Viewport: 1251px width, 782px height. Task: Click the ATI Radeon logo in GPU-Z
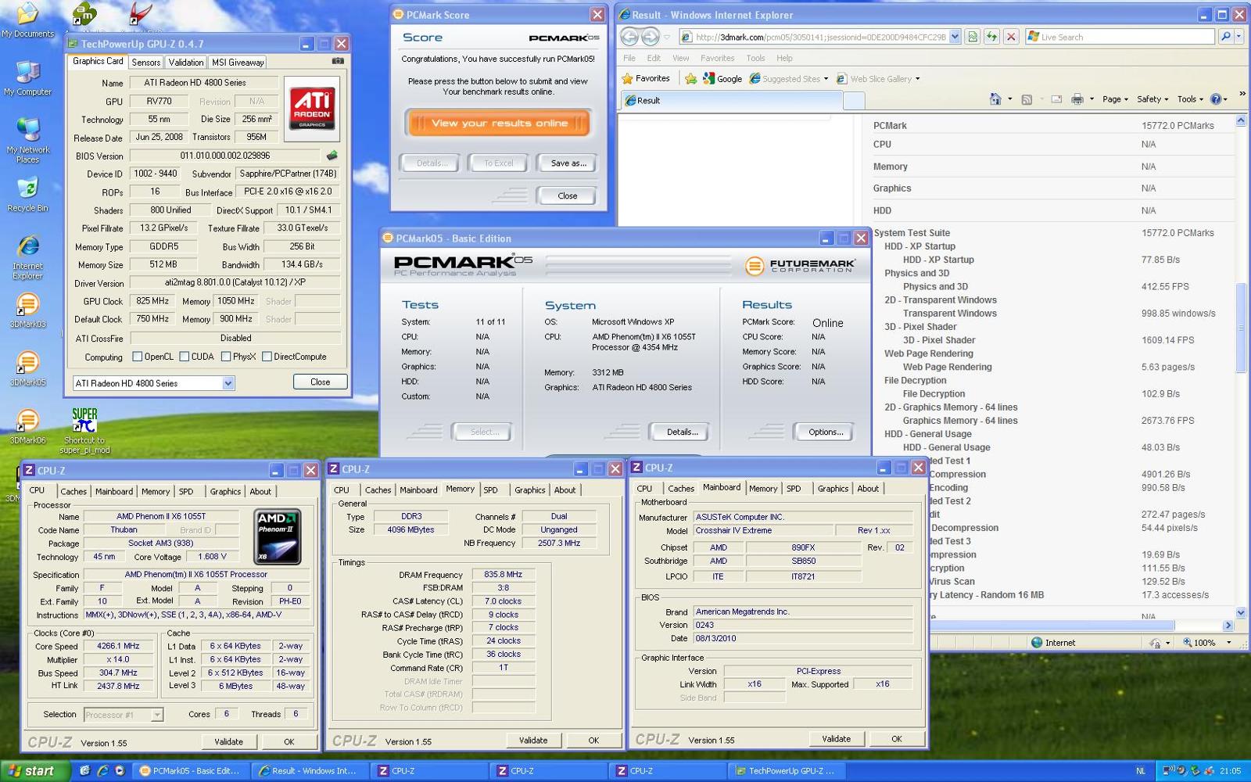(x=312, y=109)
